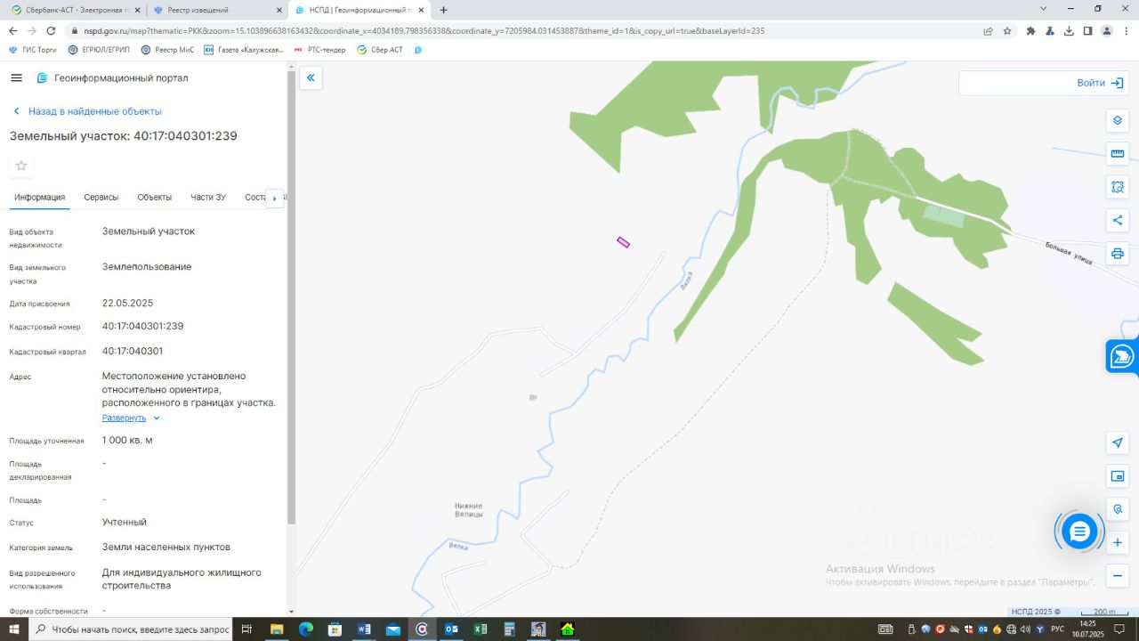Reload the page
Screen dimensions: 1139x641
[51, 30]
